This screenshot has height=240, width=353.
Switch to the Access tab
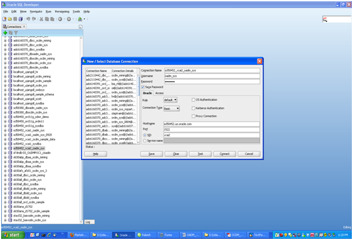(160, 93)
